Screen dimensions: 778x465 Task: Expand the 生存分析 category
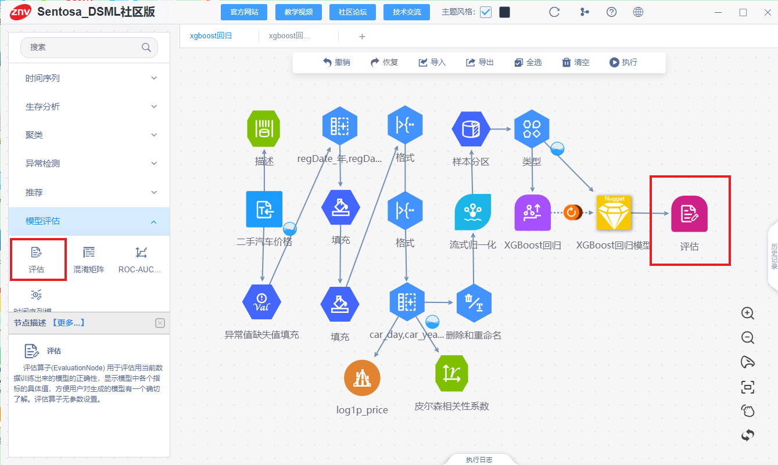pyautogui.click(x=89, y=106)
